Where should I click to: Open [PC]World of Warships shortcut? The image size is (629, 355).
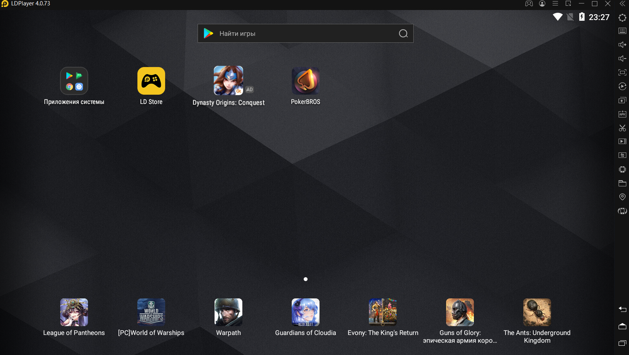(151, 312)
